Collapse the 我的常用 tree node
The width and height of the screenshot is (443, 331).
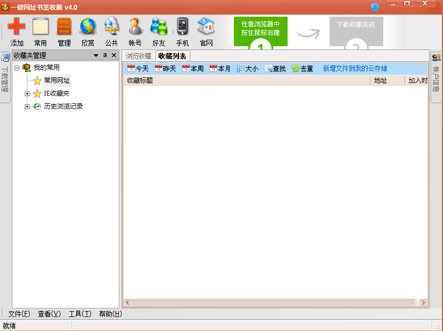tap(17, 68)
